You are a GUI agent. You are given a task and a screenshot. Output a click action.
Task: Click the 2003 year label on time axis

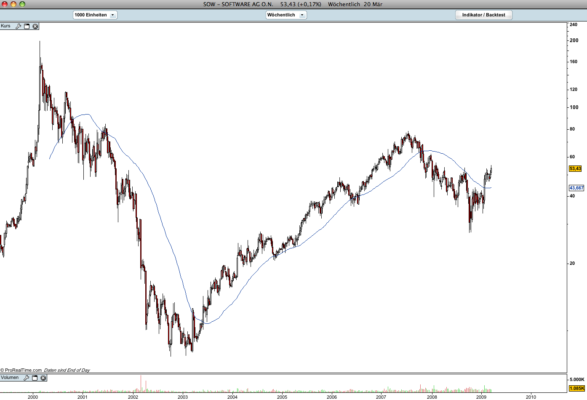(x=183, y=397)
